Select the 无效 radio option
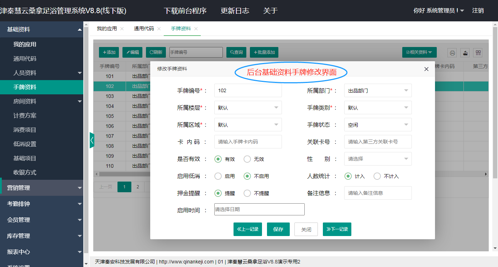The height and width of the screenshot is (267, 498). [x=247, y=159]
